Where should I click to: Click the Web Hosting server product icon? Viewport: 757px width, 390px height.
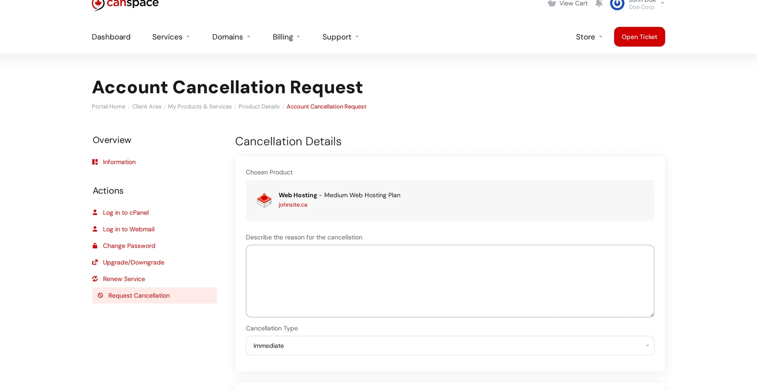[x=264, y=200]
